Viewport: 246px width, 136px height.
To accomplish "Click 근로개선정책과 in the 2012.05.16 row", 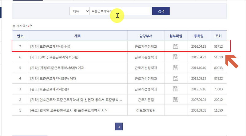I will point(146,89).
